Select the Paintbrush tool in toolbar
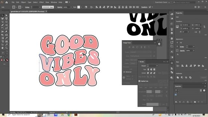This screenshot has width=208, height=117. pyautogui.click(x=2, y=25)
